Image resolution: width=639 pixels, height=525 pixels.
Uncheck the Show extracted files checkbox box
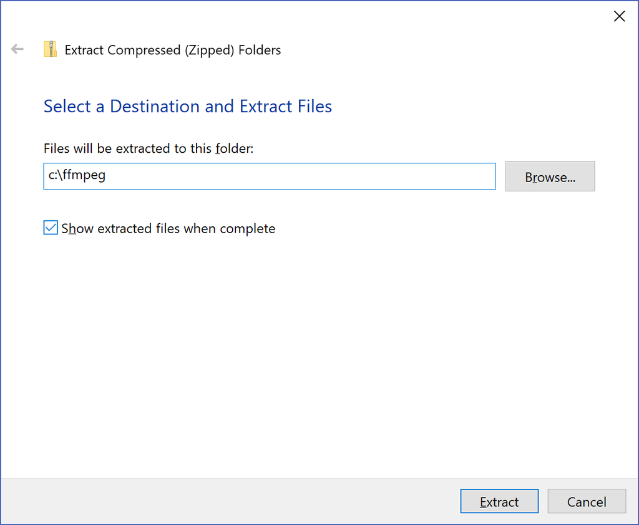click(51, 228)
